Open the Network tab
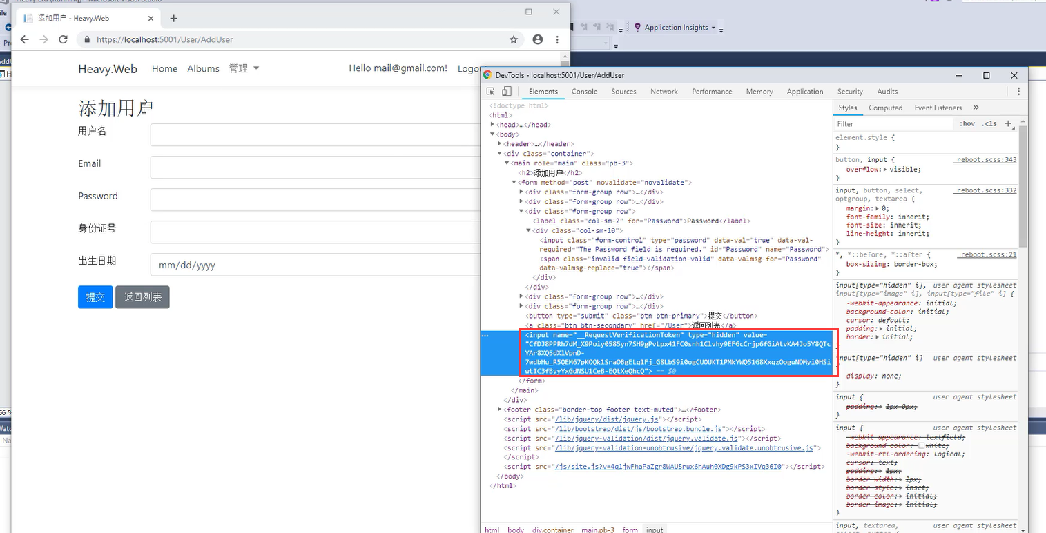The image size is (1046, 533). click(x=664, y=92)
